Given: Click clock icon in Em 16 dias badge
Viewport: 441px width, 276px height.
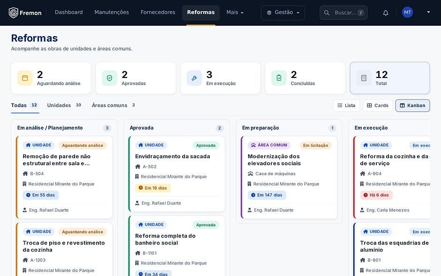Looking at the screenshot, I should pos(141,188).
